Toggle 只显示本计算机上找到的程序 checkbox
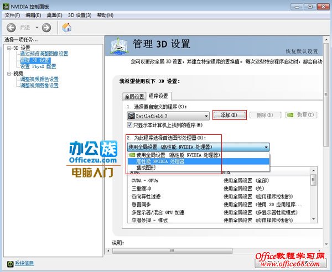The image size is (332, 272). (129, 125)
